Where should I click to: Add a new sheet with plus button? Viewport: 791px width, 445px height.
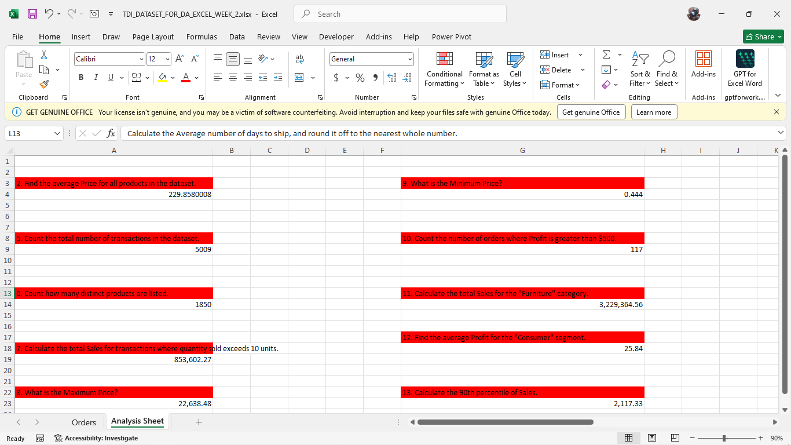click(x=199, y=422)
